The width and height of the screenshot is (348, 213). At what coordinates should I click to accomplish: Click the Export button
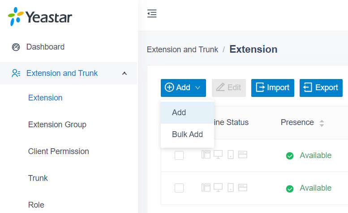pos(321,88)
